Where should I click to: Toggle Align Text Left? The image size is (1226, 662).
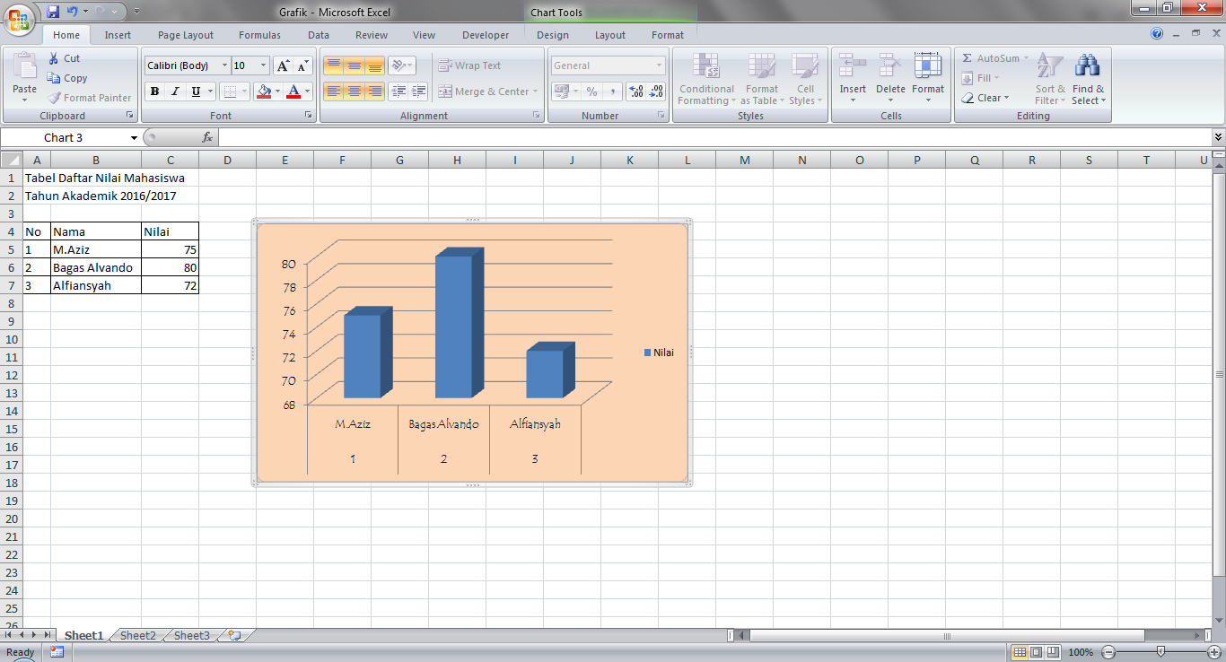(x=333, y=91)
